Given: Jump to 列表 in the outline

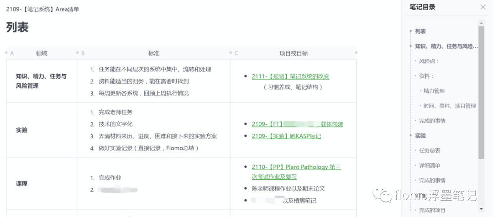Looking at the screenshot, I should point(420,31).
